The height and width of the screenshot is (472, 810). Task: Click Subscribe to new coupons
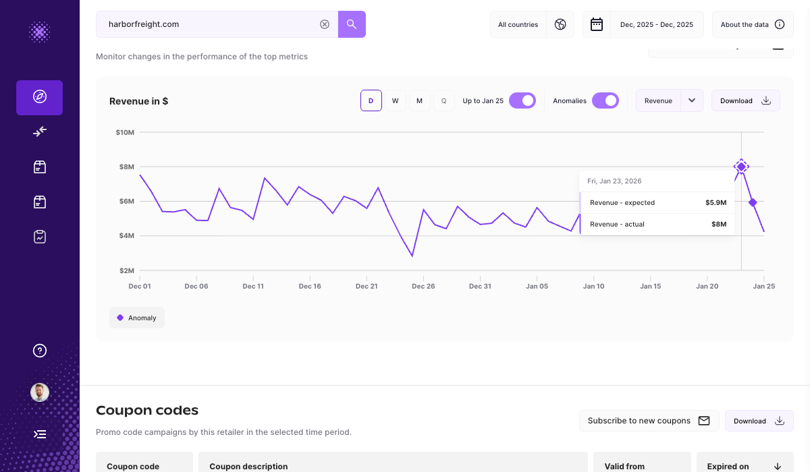(x=648, y=420)
